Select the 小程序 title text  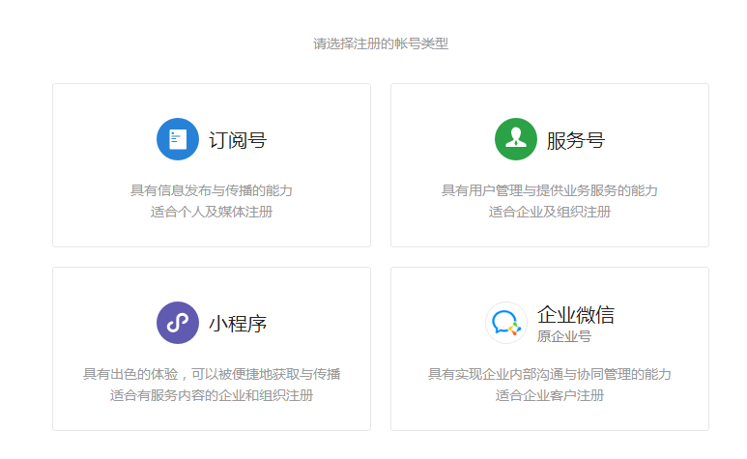pos(238,324)
